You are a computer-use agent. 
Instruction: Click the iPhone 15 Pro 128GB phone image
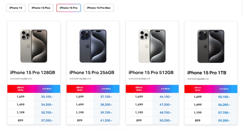(x=34, y=46)
